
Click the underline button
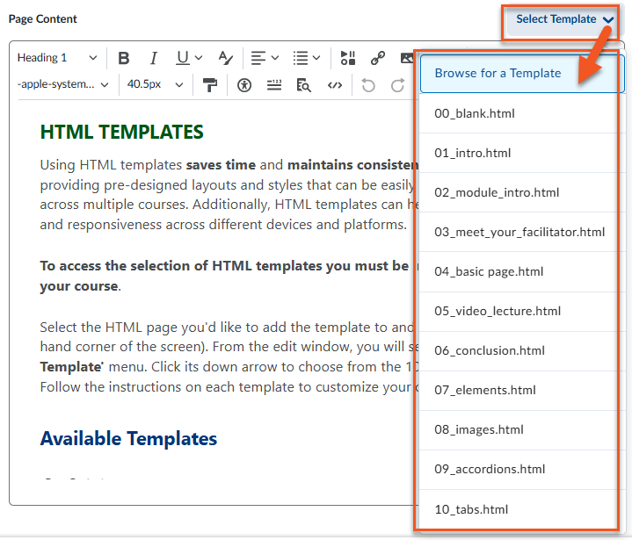click(x=183, y=58)
